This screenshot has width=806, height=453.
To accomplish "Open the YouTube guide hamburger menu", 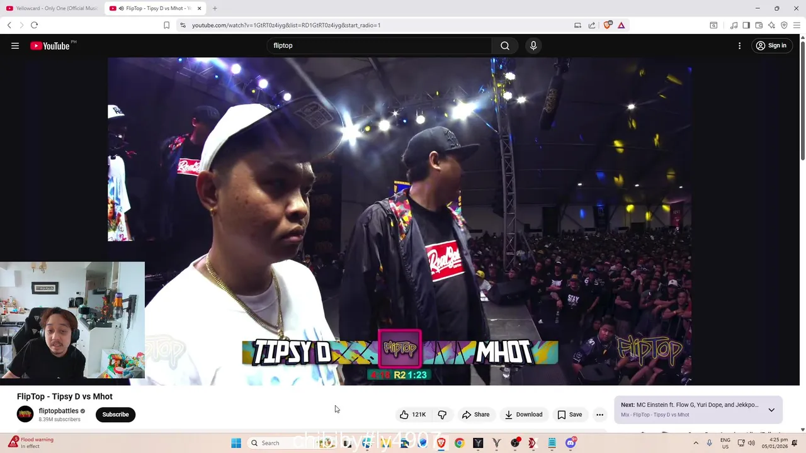I will [x=15, y=45].
